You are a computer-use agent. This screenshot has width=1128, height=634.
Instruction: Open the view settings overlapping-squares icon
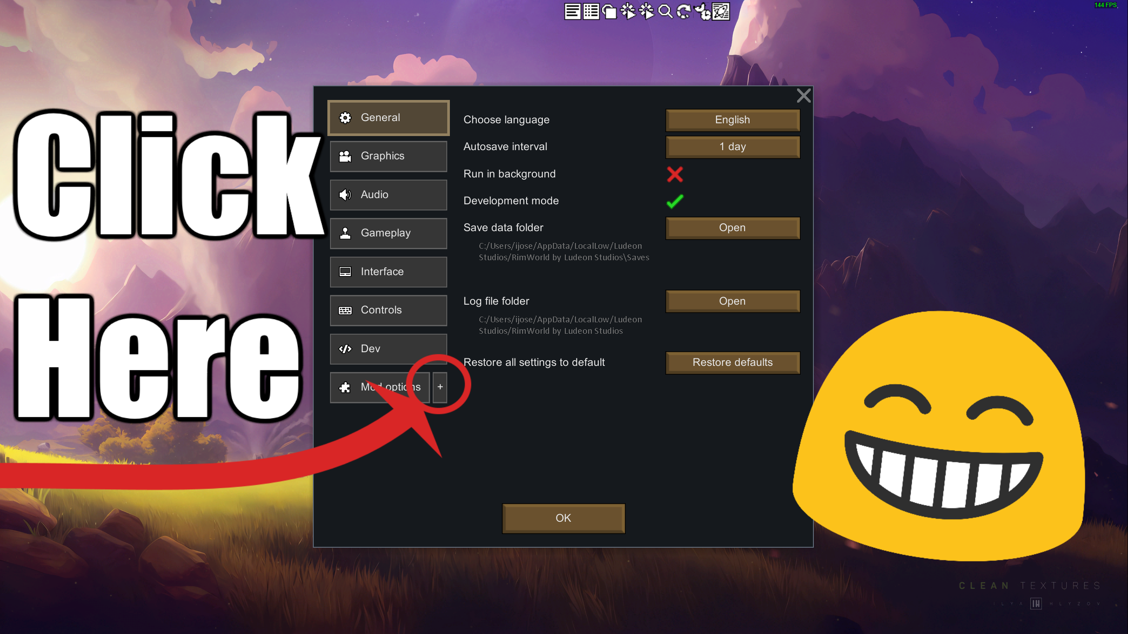coord(609,11)
